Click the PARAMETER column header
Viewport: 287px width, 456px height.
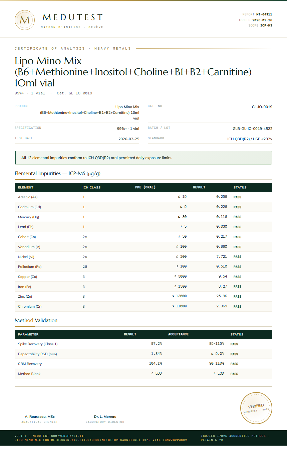pos(28,334)
